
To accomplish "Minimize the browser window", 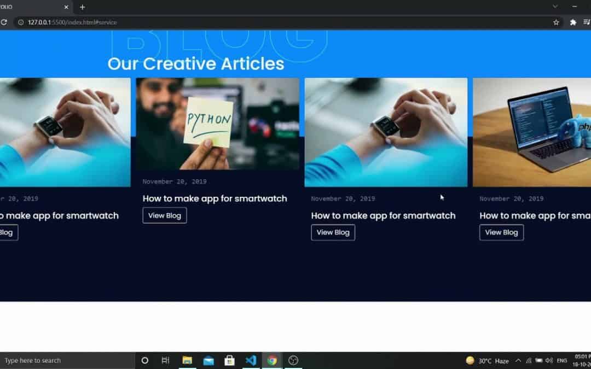I will point(575,7).
